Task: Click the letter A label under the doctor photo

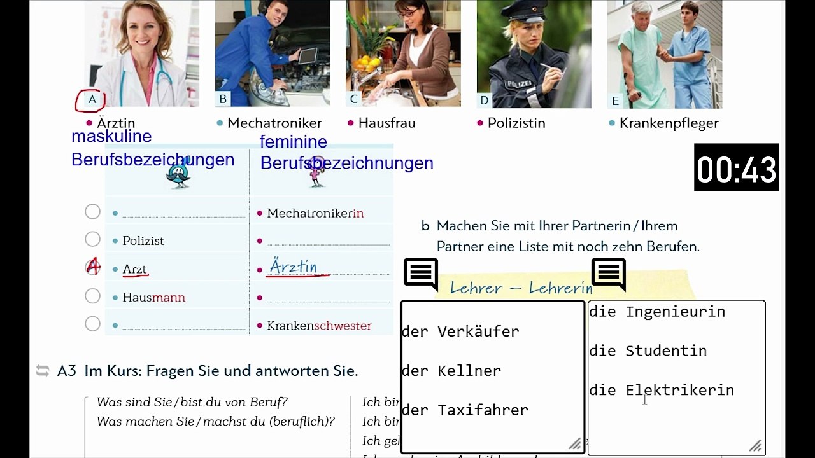Action: click(x=92, y=99)
